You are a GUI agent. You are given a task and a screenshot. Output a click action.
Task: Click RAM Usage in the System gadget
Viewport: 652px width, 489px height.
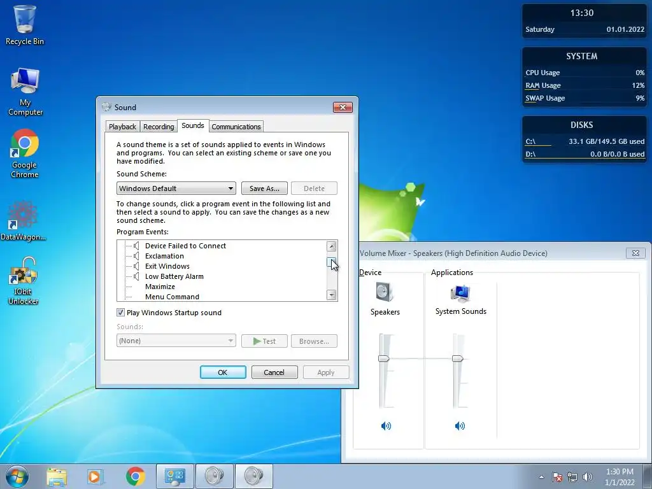coord(585,85)
